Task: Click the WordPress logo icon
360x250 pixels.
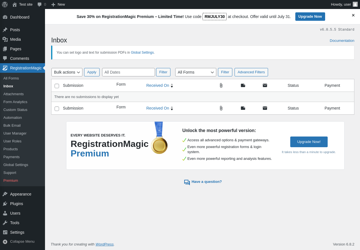Action: [5, 4]
